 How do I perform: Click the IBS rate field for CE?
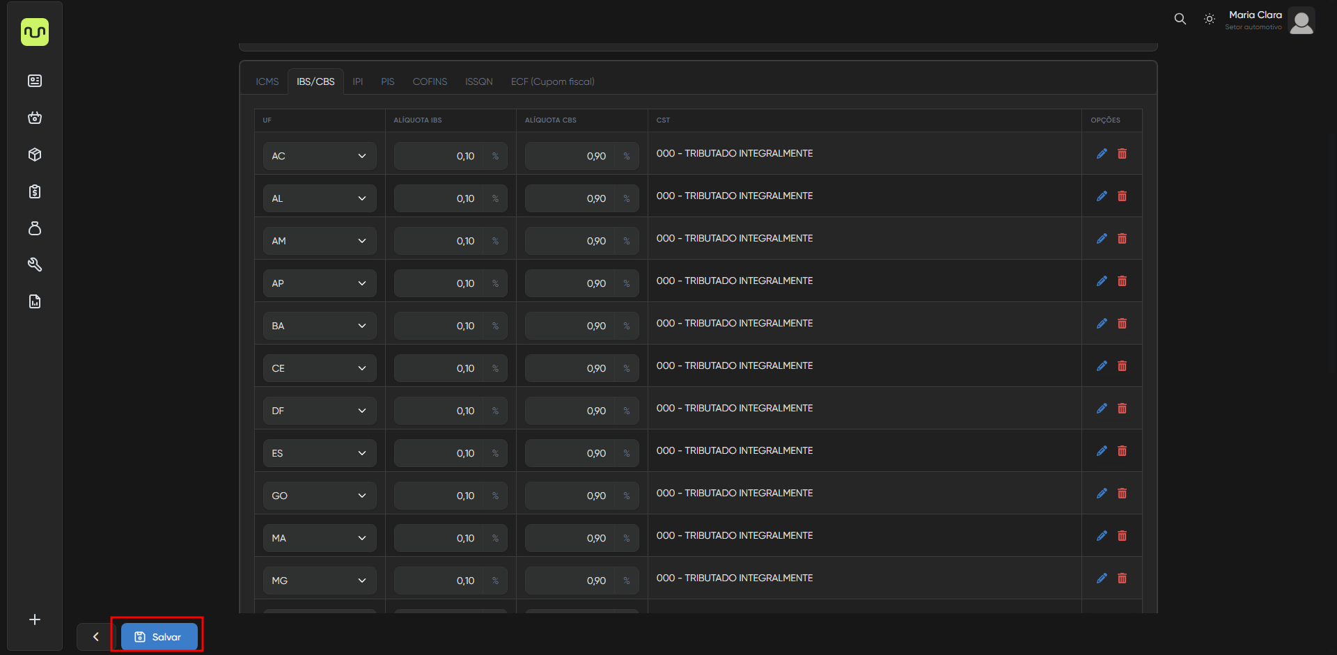(440, 368)
